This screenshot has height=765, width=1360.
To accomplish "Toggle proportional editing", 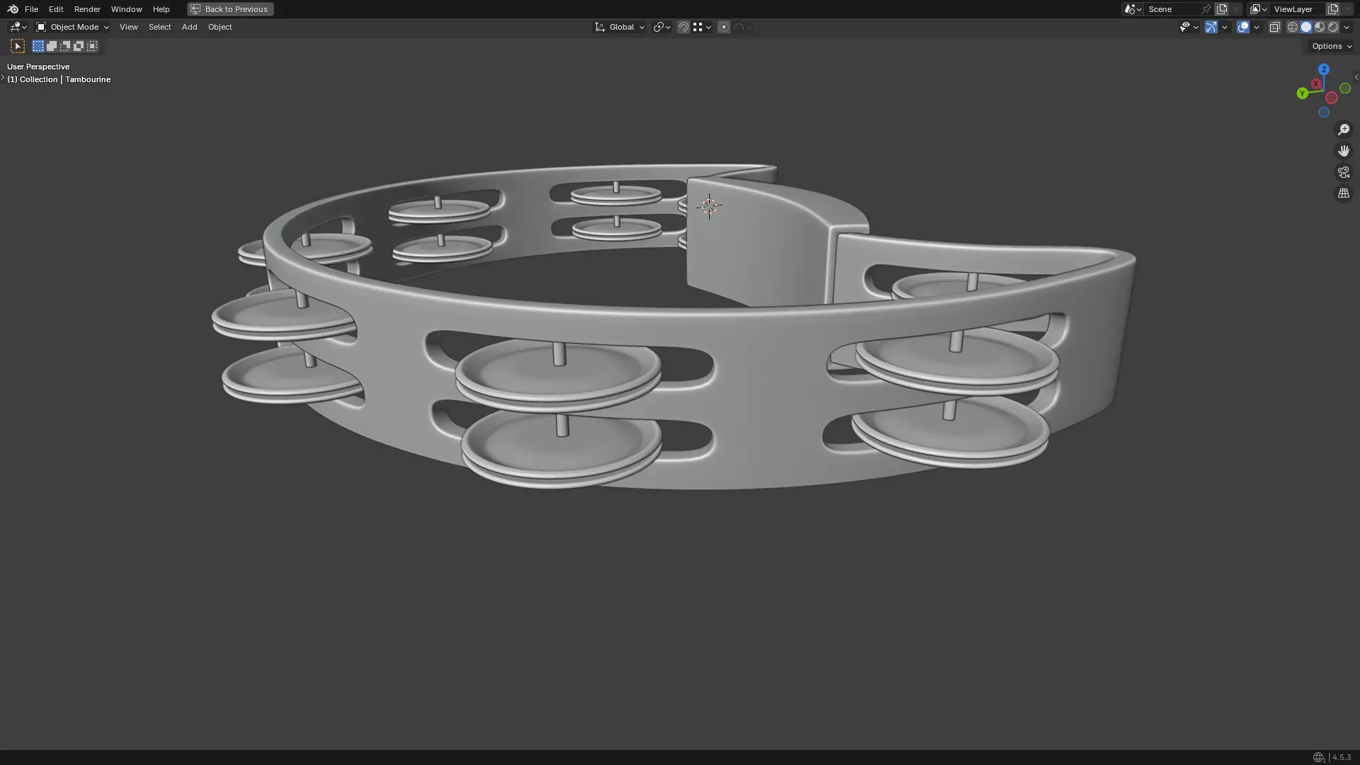I will (723, 27).
